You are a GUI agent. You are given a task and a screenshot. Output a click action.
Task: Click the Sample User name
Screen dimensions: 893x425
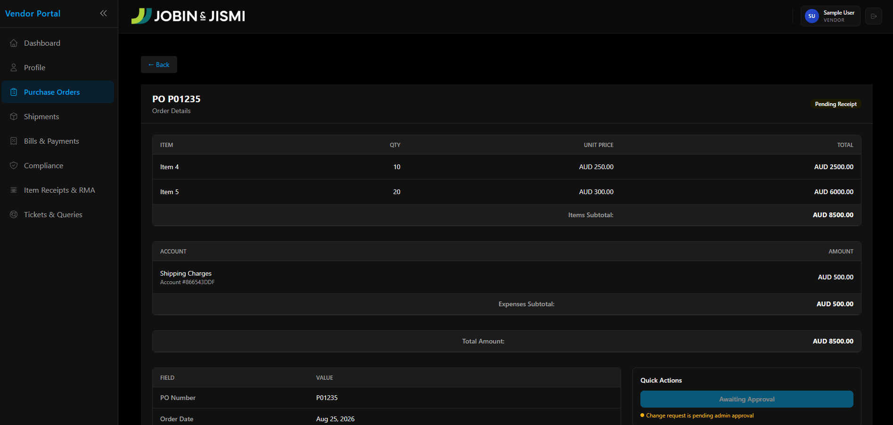pos(839,13)
